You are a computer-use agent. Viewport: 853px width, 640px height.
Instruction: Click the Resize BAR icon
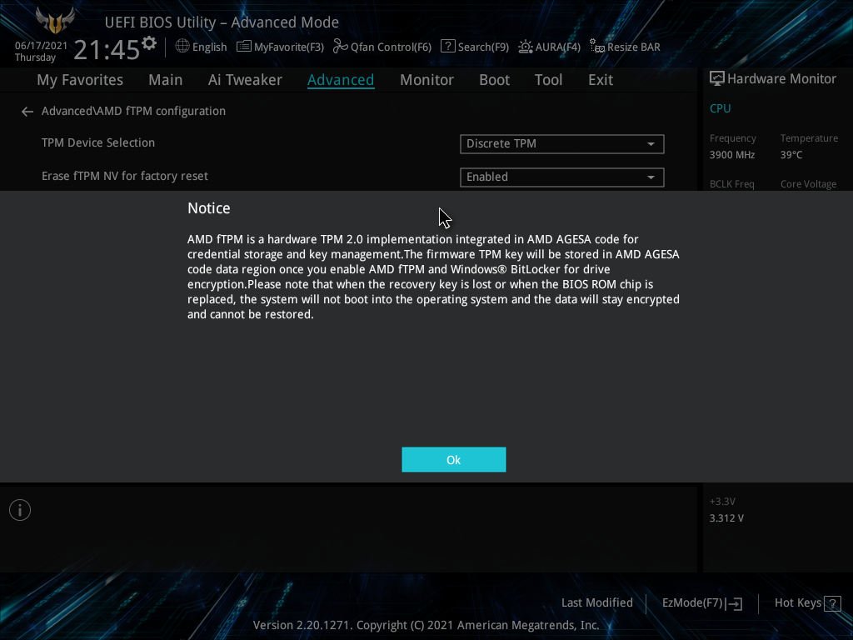(x=597, y=47)
